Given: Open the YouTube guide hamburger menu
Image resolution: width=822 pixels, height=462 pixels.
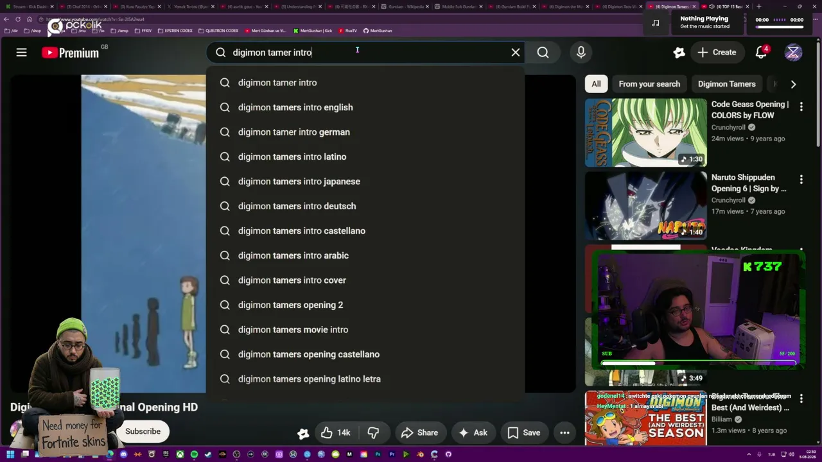Looking at the screenshot, I should click(x=21, y=53).
